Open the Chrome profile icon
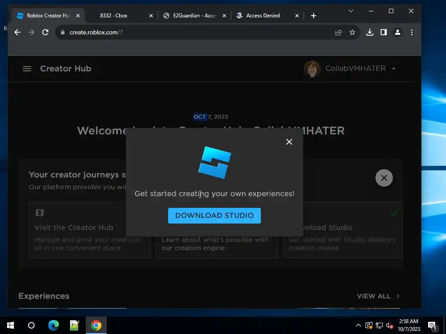The height and width of the screenshot is (334, 446). tap(398, 32)
